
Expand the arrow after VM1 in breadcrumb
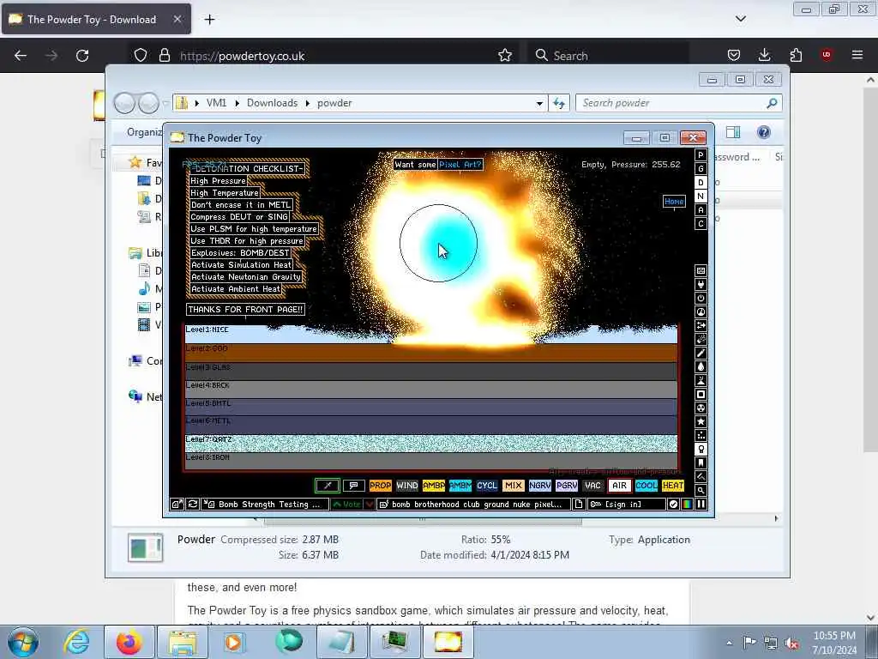coord(238,103)
